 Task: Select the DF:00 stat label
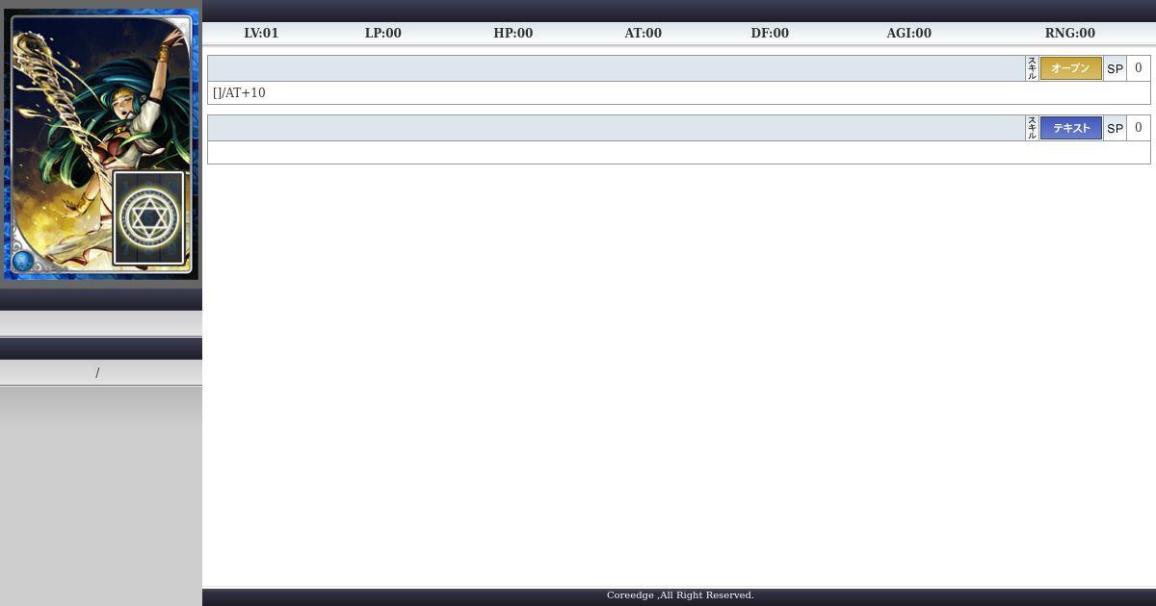click(x=770, y=33)
